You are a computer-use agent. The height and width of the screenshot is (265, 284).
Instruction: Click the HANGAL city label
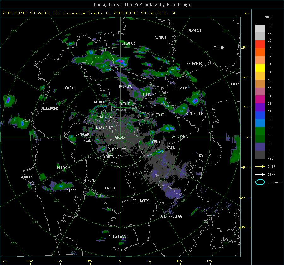coord(89,181)
